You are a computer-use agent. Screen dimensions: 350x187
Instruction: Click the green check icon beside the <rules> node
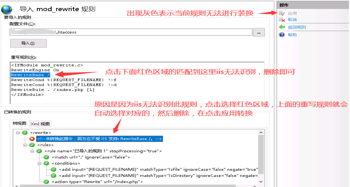32,145
